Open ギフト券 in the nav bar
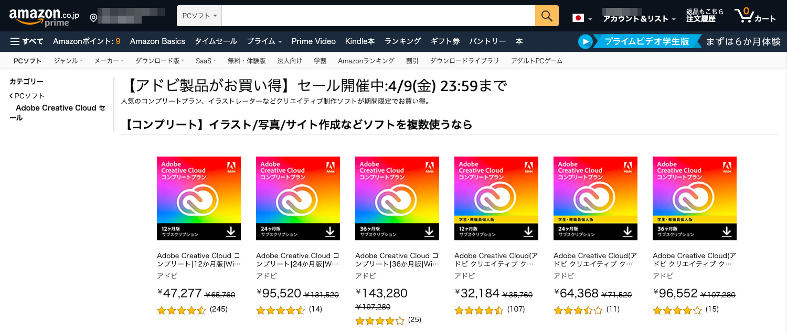The height and width of the screenshot is (333, 787). click(445, 41)
